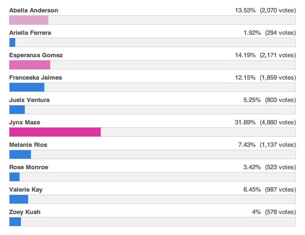Select the Esperanza Gomez name label

[36, 55]
